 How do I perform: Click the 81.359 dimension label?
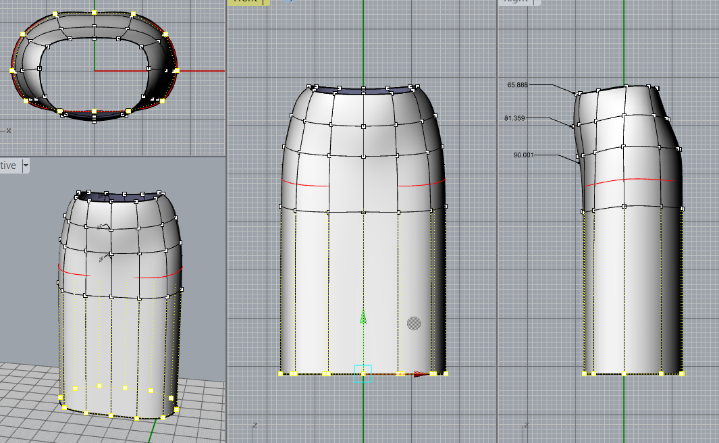coord(515,118)
